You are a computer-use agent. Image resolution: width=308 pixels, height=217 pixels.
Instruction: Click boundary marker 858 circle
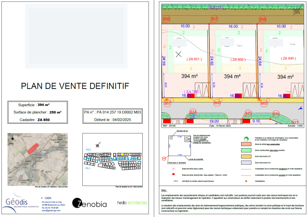click(262, 19)
